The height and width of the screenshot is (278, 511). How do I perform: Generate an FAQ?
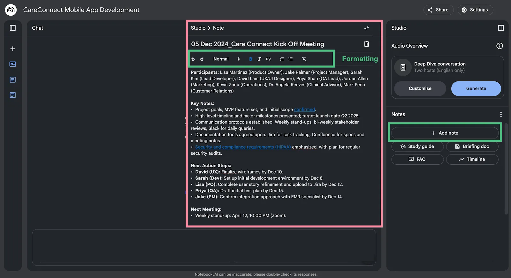coord(417,159)
